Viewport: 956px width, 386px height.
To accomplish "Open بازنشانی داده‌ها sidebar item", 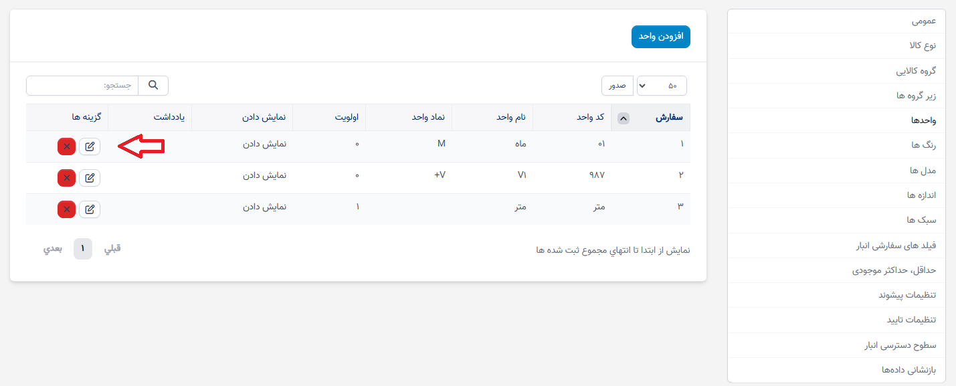I will (x=836, y=370).
